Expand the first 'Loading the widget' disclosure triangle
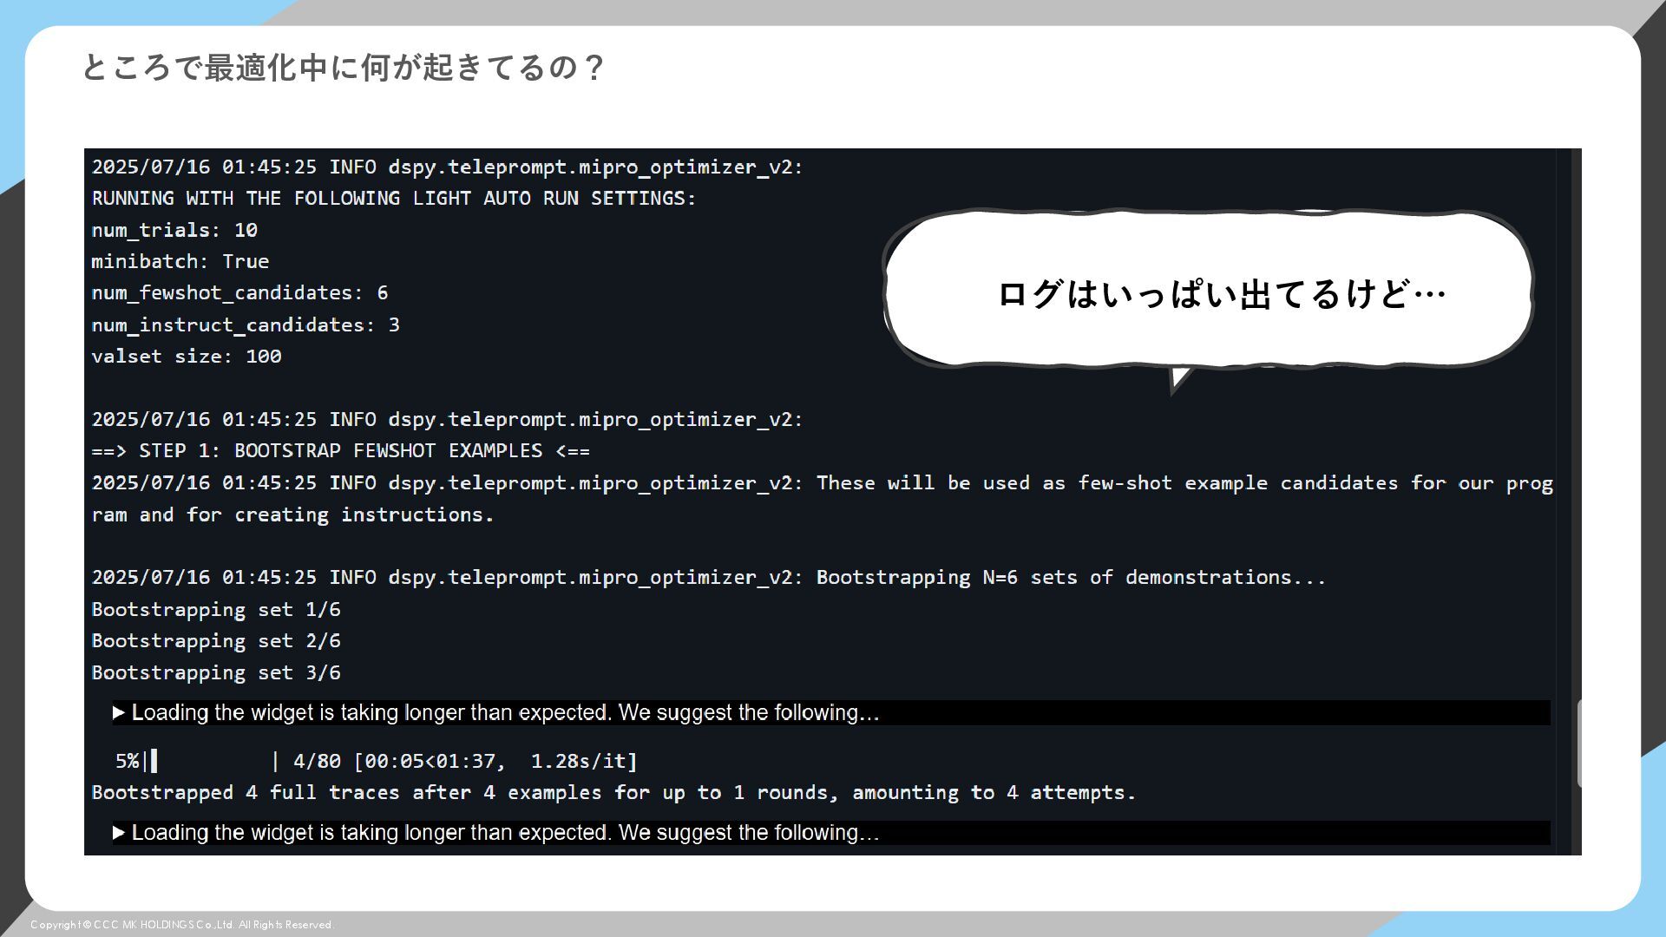 point(119,713)
